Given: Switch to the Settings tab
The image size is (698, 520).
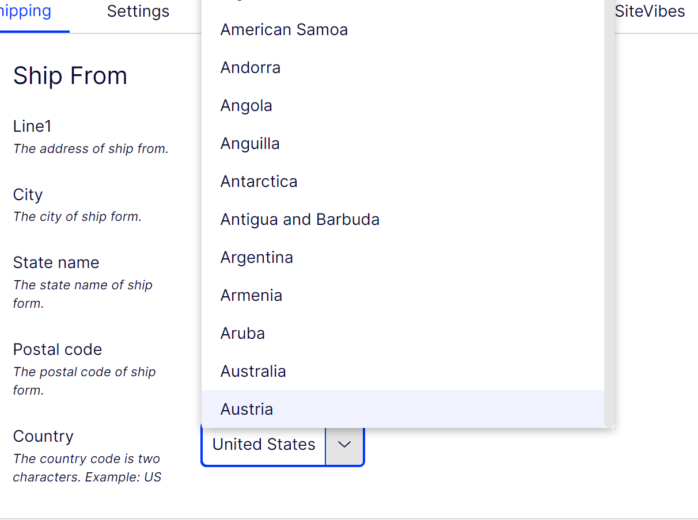Looking at the screenshot, I should coord(138,12).
